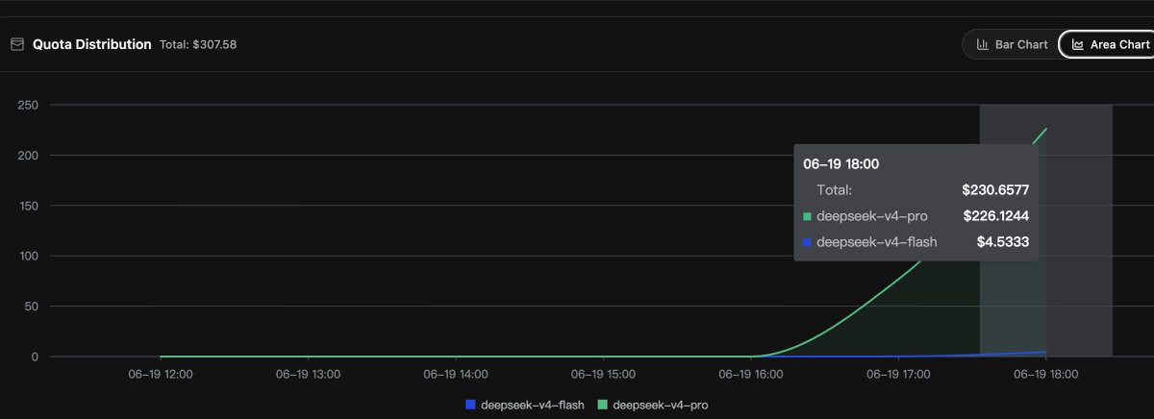Click the 50 y-axis label

point(31,307)
